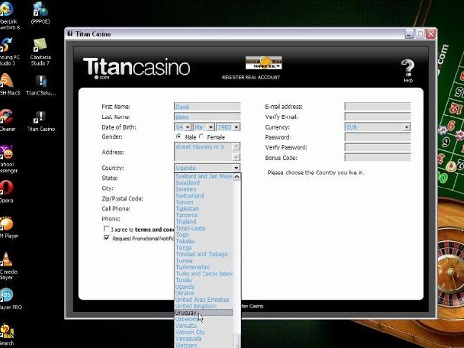
Task: Click into the Bonus Code field
Action: [377, 158]
